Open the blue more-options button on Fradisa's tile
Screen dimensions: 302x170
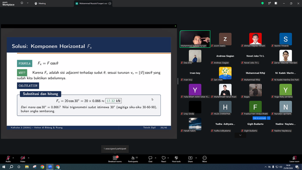(x=268, y=118)
